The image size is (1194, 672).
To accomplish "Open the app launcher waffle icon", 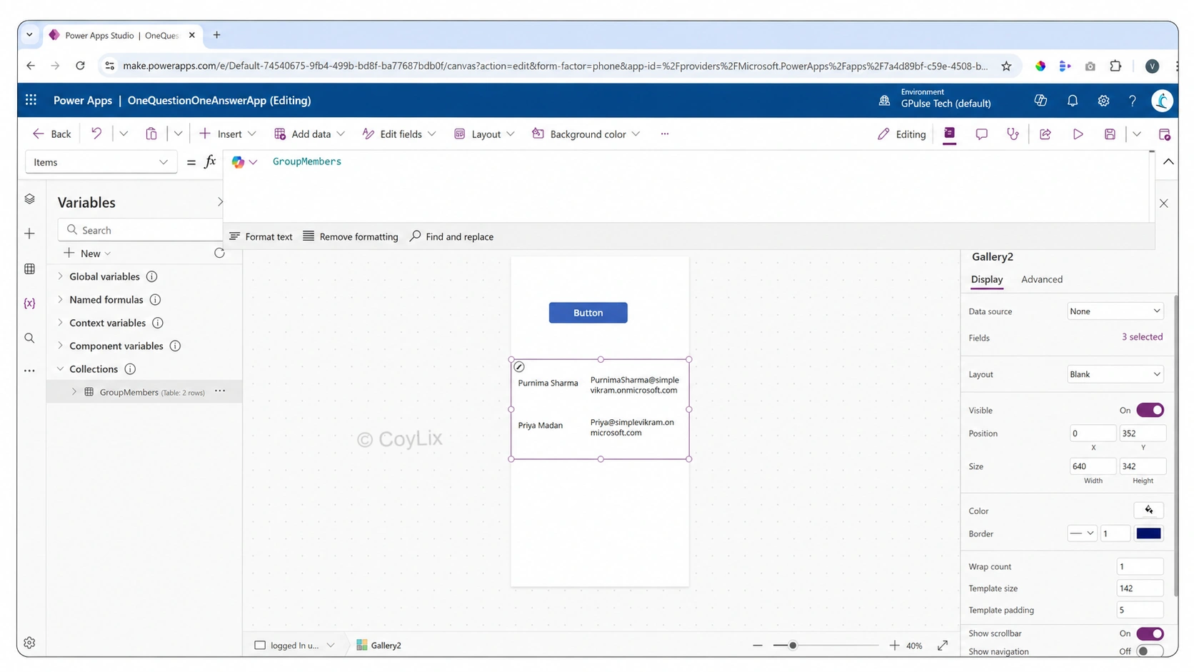I will 31,100.
